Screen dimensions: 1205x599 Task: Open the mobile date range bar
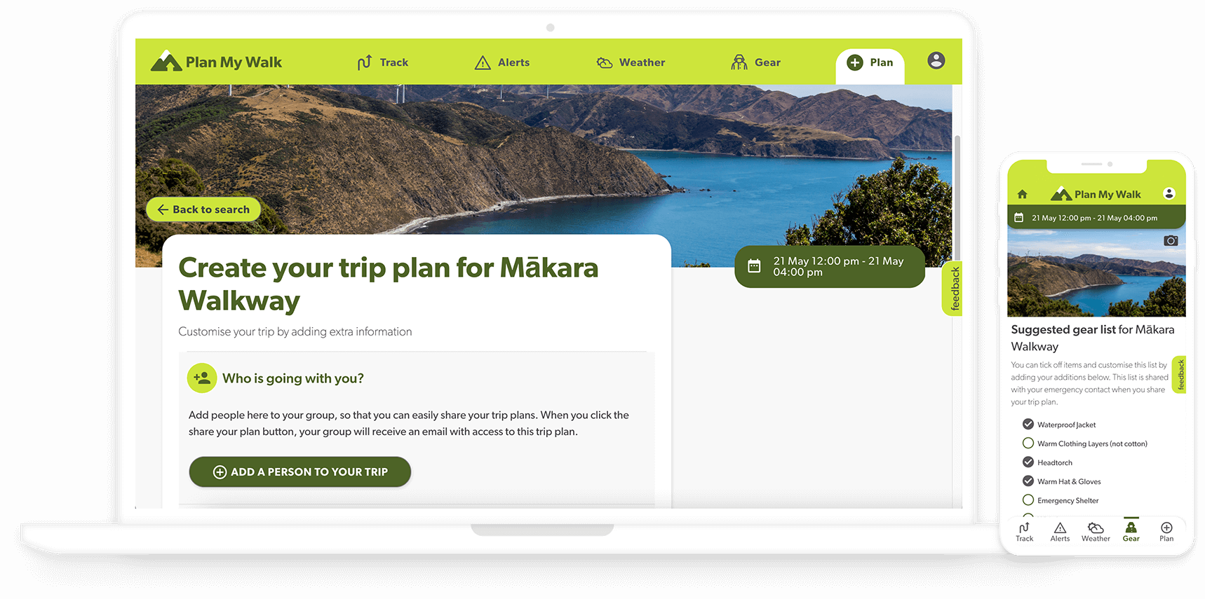tap(1096, 218)
